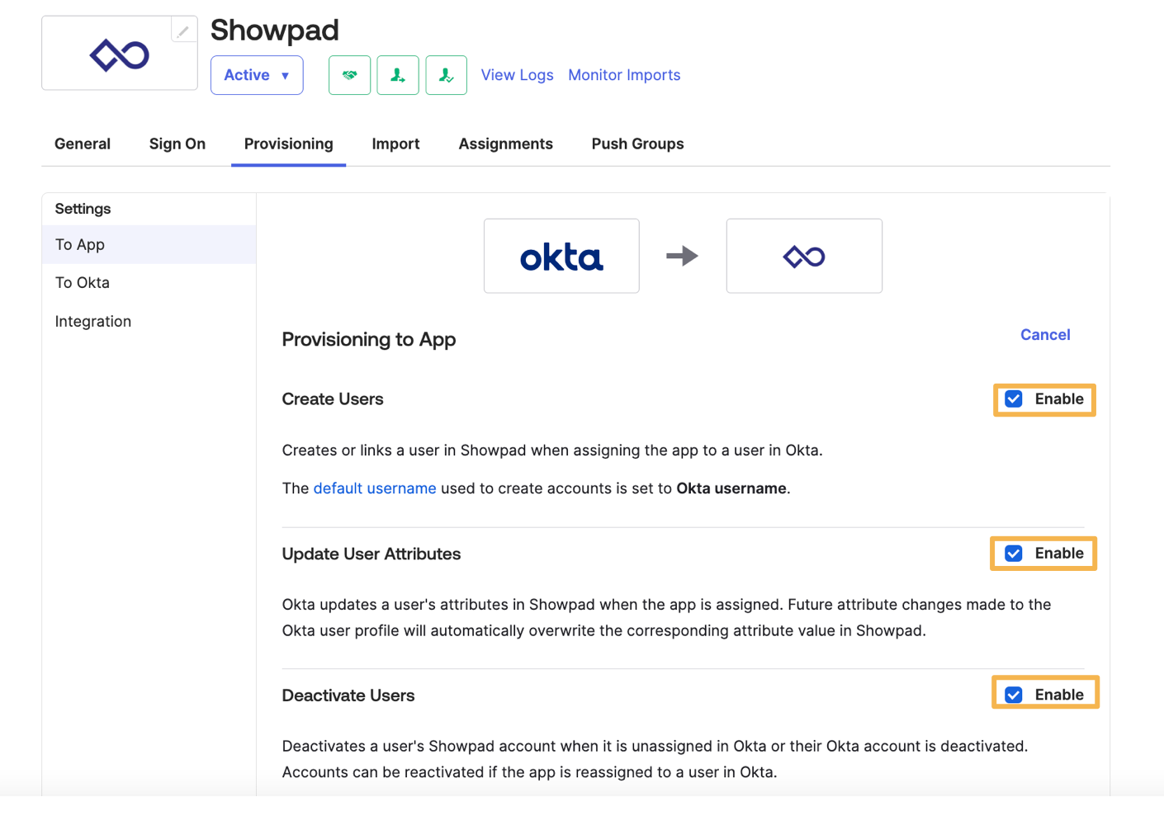Uncheck Enable for Create Users
This screenshot has width=1164, height=830.
pyautogui.click(x=1014, y=399)
